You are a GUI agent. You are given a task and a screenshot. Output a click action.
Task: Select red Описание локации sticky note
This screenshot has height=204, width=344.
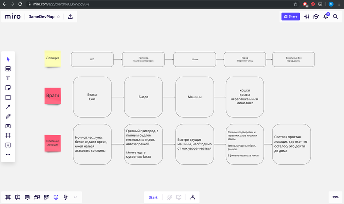53,143
